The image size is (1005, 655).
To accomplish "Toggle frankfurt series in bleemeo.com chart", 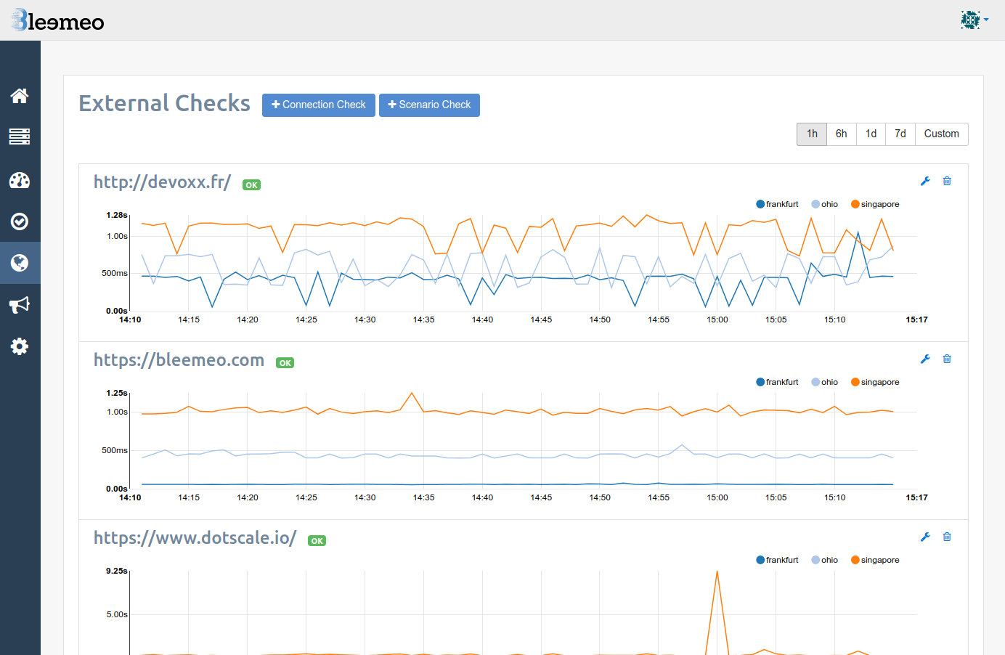I will [777, 382].
